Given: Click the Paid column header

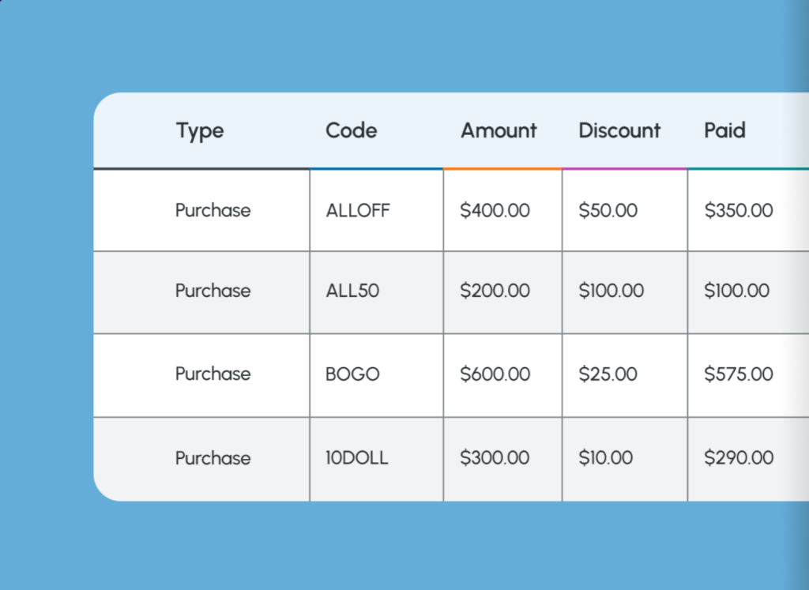Looking at the screenshot, I should (x=724, y=130).
